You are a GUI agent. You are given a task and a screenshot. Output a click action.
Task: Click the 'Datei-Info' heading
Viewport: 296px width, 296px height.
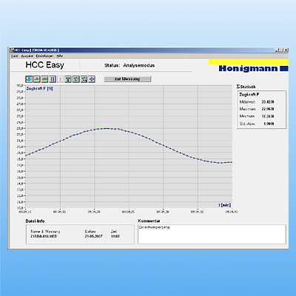(35, 221)
